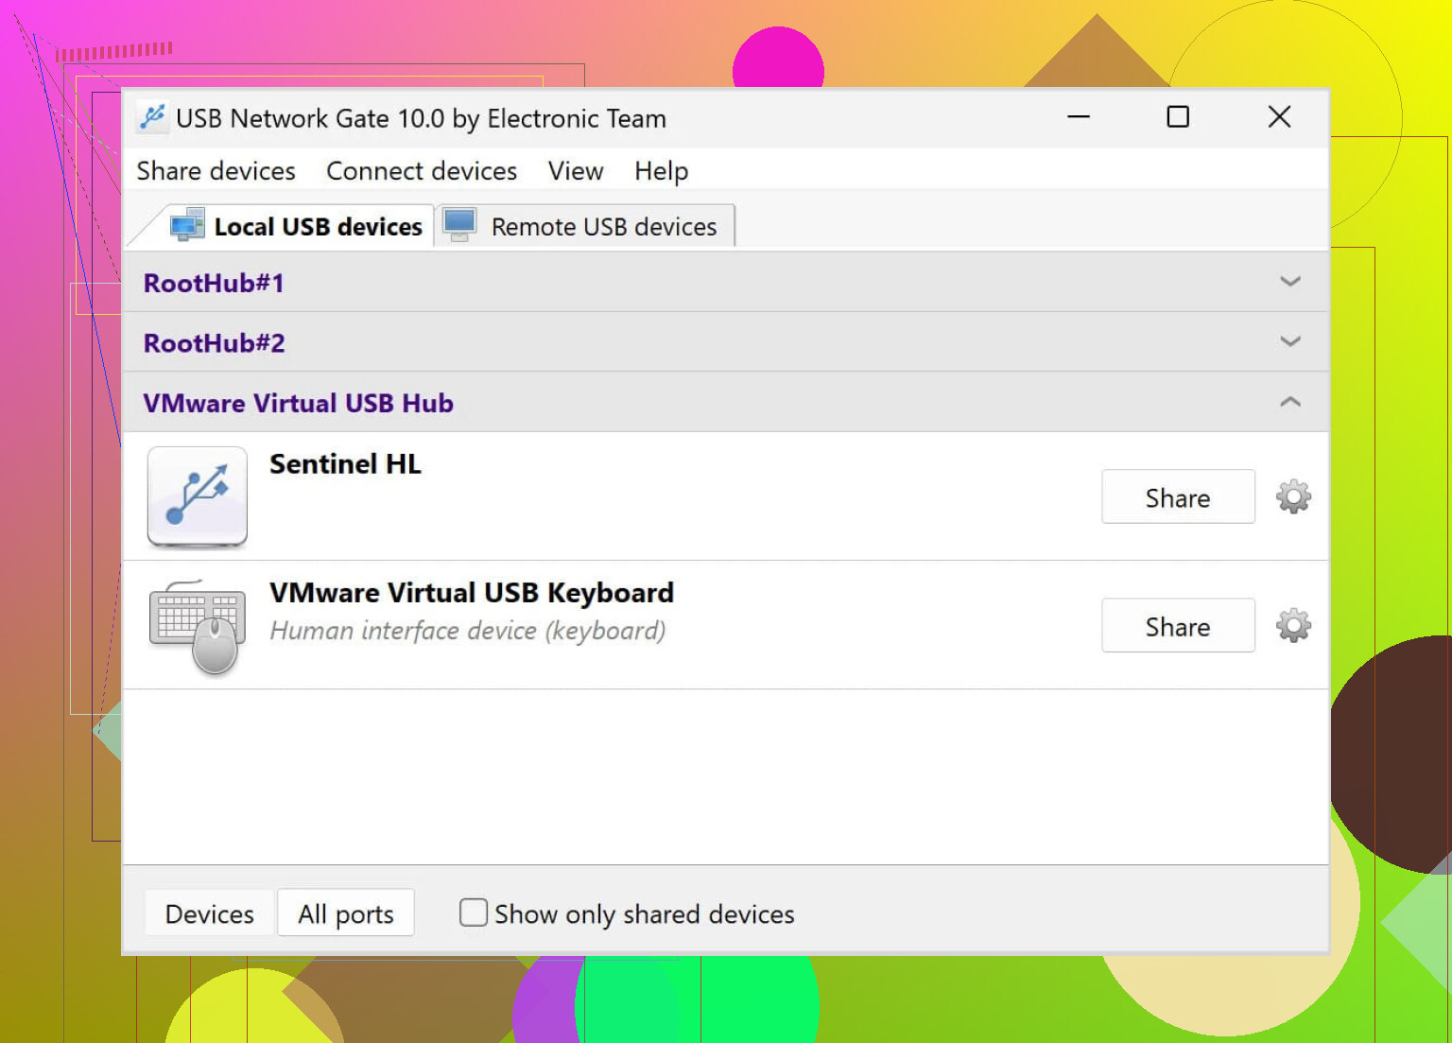Select the Sentinel HL device name
Viewport: 1452px width, 1043px height.
coord(345,464)
